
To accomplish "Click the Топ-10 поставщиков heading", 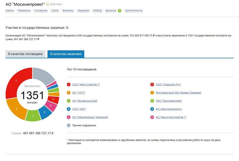I will [x=82, y=69].
